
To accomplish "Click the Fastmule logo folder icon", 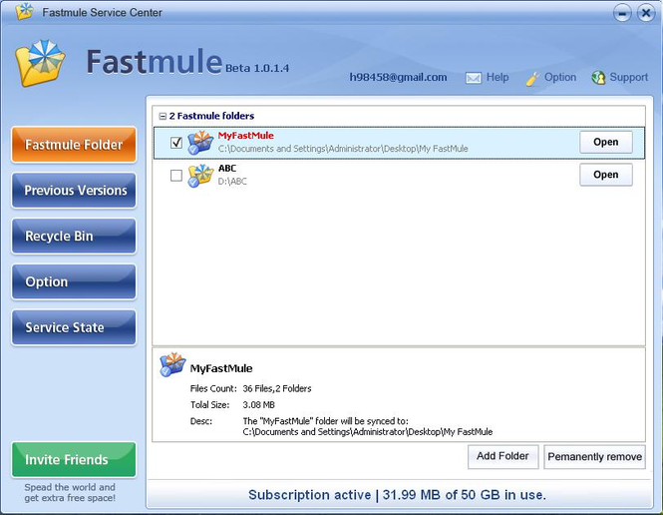I will click(40, 63).
